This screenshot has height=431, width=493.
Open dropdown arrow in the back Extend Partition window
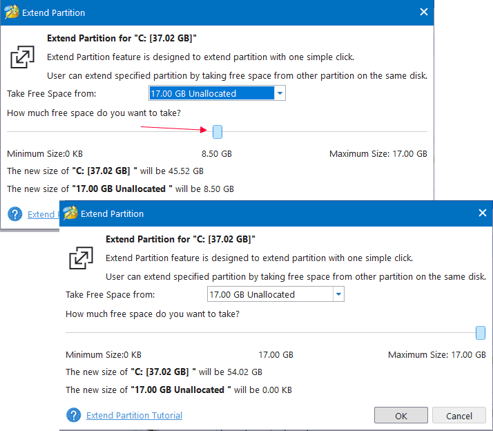coord(280,93)
